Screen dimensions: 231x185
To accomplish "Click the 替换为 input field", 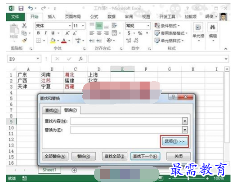I will tap(126, 130).
